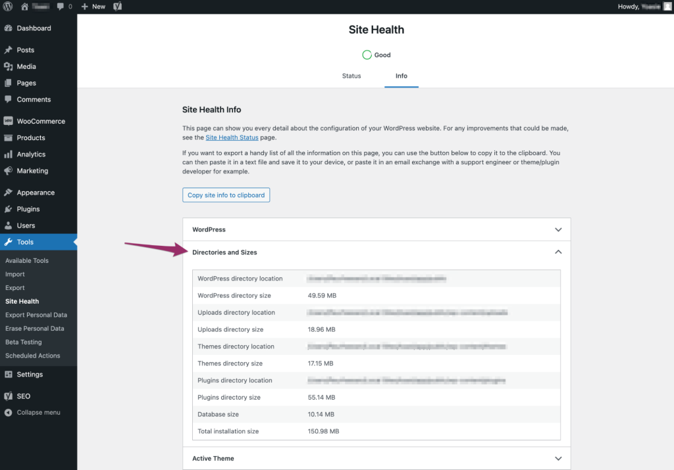
Task: Click the Users person icon
Action: coord(8,225)
